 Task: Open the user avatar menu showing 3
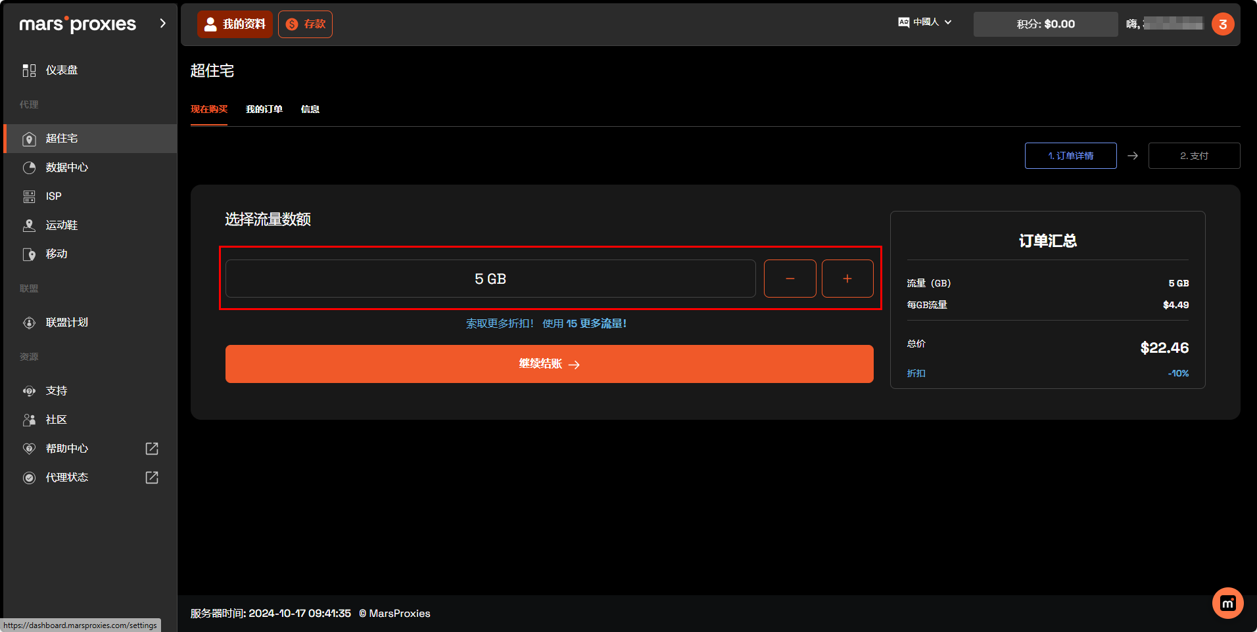tap(1222, 24)
